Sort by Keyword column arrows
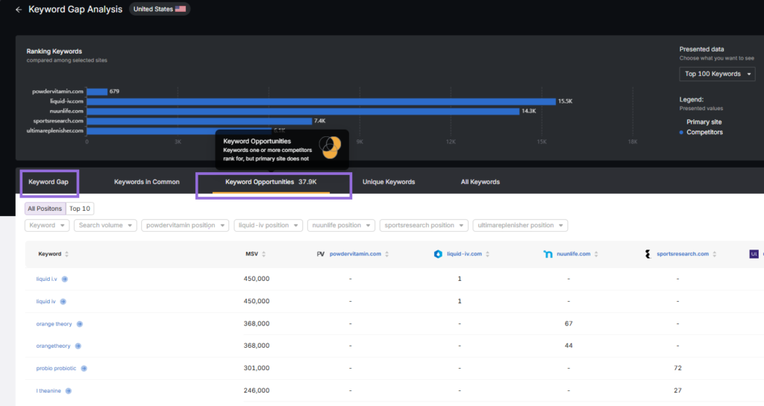The image size is (764, 406). tap(66, 254)
